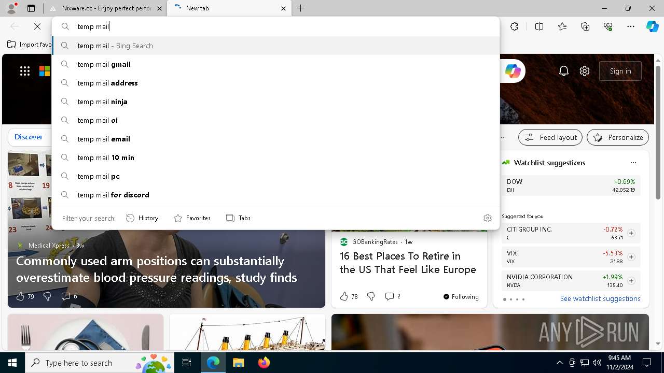Choose 'temp mail pc' suggestion
The height and width of the screenshot is (373, 664).
pos(276,176)
